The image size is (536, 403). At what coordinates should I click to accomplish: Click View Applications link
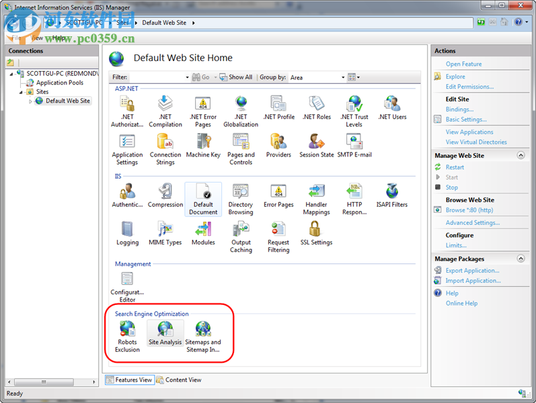pos(469,132)
